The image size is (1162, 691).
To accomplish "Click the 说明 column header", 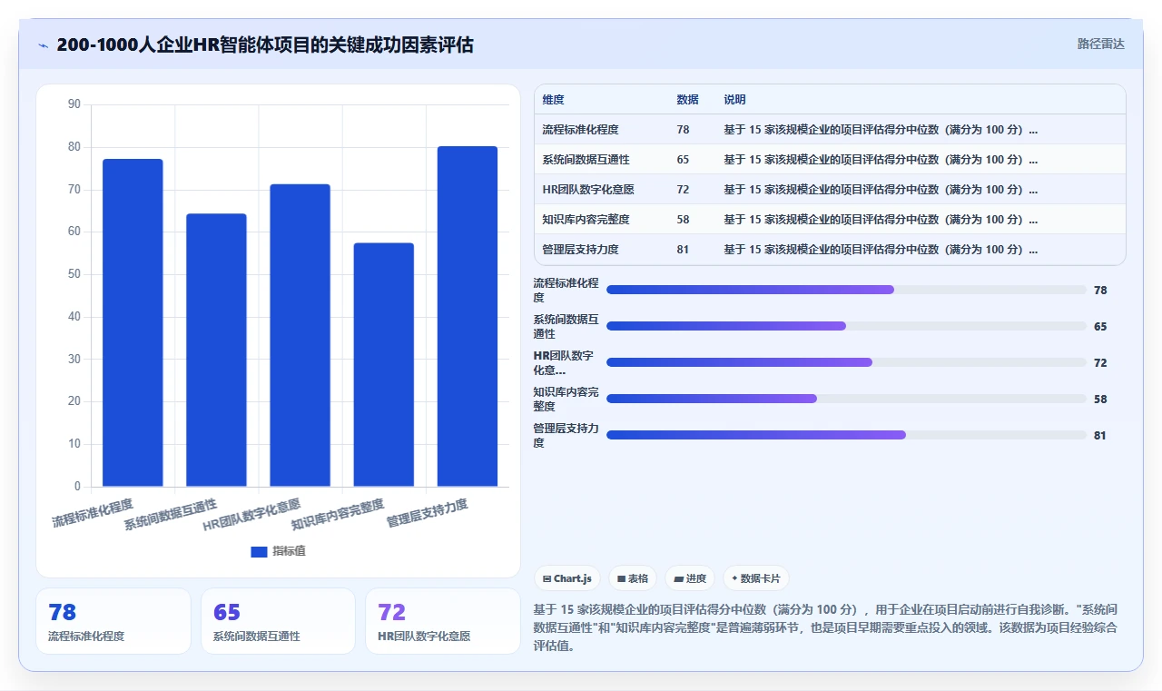I will pos(734,100).
